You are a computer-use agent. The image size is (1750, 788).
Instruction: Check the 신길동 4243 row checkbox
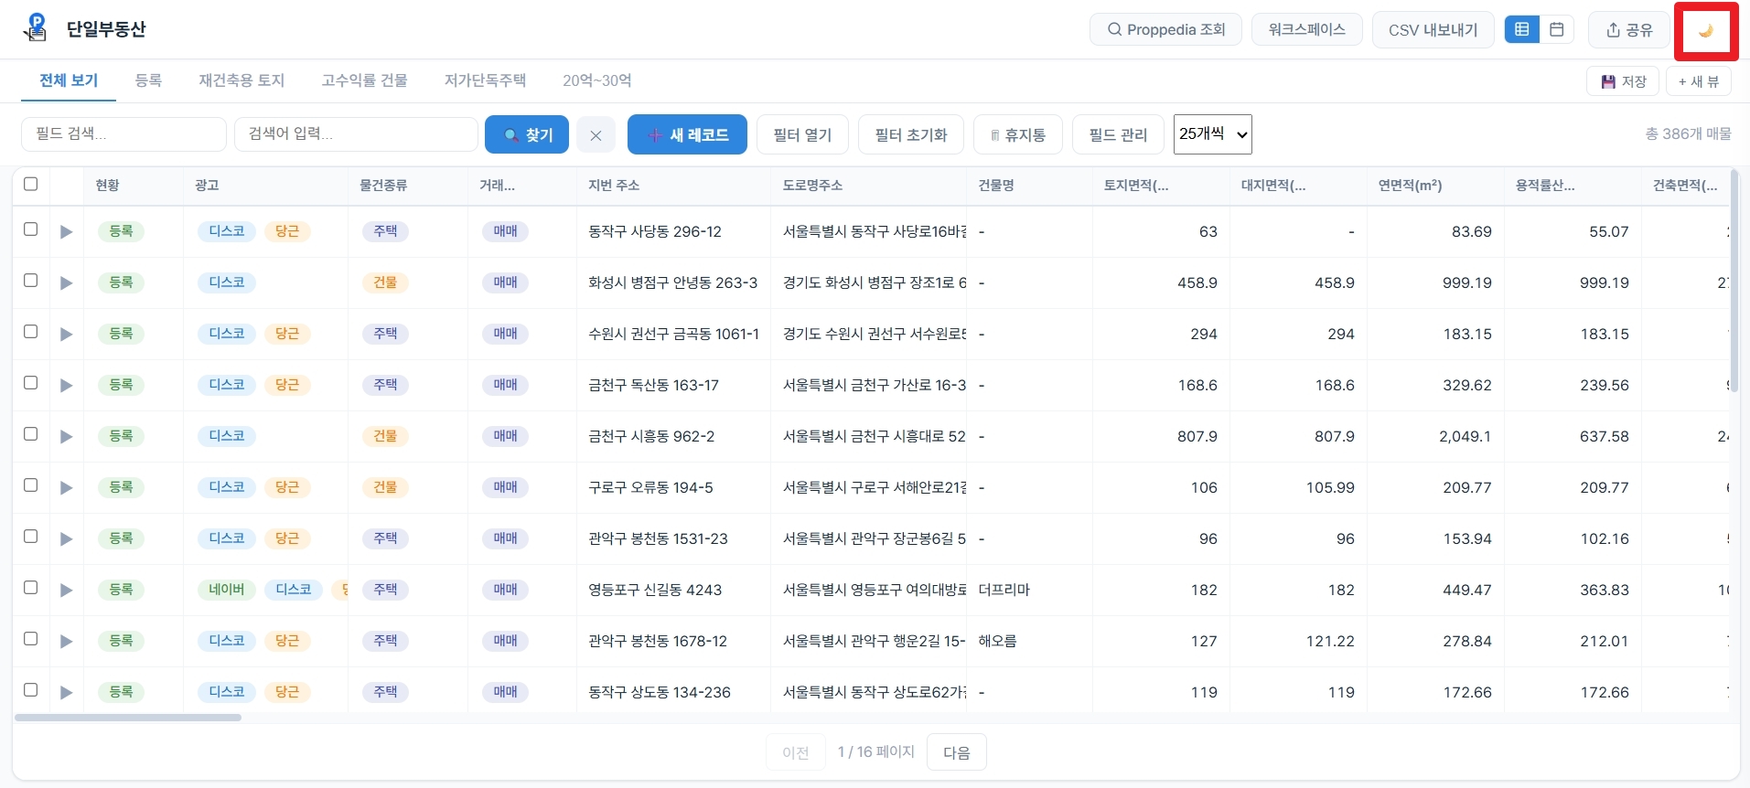pos(31,588)
